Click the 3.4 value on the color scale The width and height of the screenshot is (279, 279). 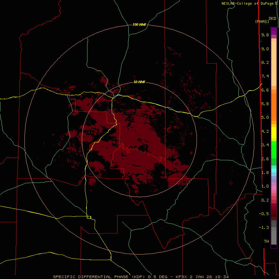tap(265, 145)
